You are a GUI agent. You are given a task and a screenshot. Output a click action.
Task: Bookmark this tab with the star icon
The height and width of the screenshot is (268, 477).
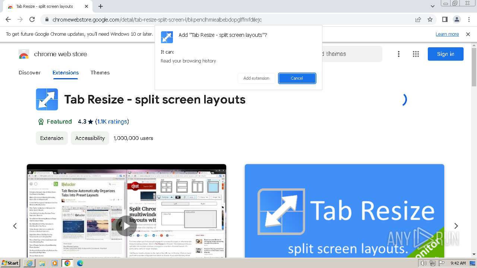(430, 20)
